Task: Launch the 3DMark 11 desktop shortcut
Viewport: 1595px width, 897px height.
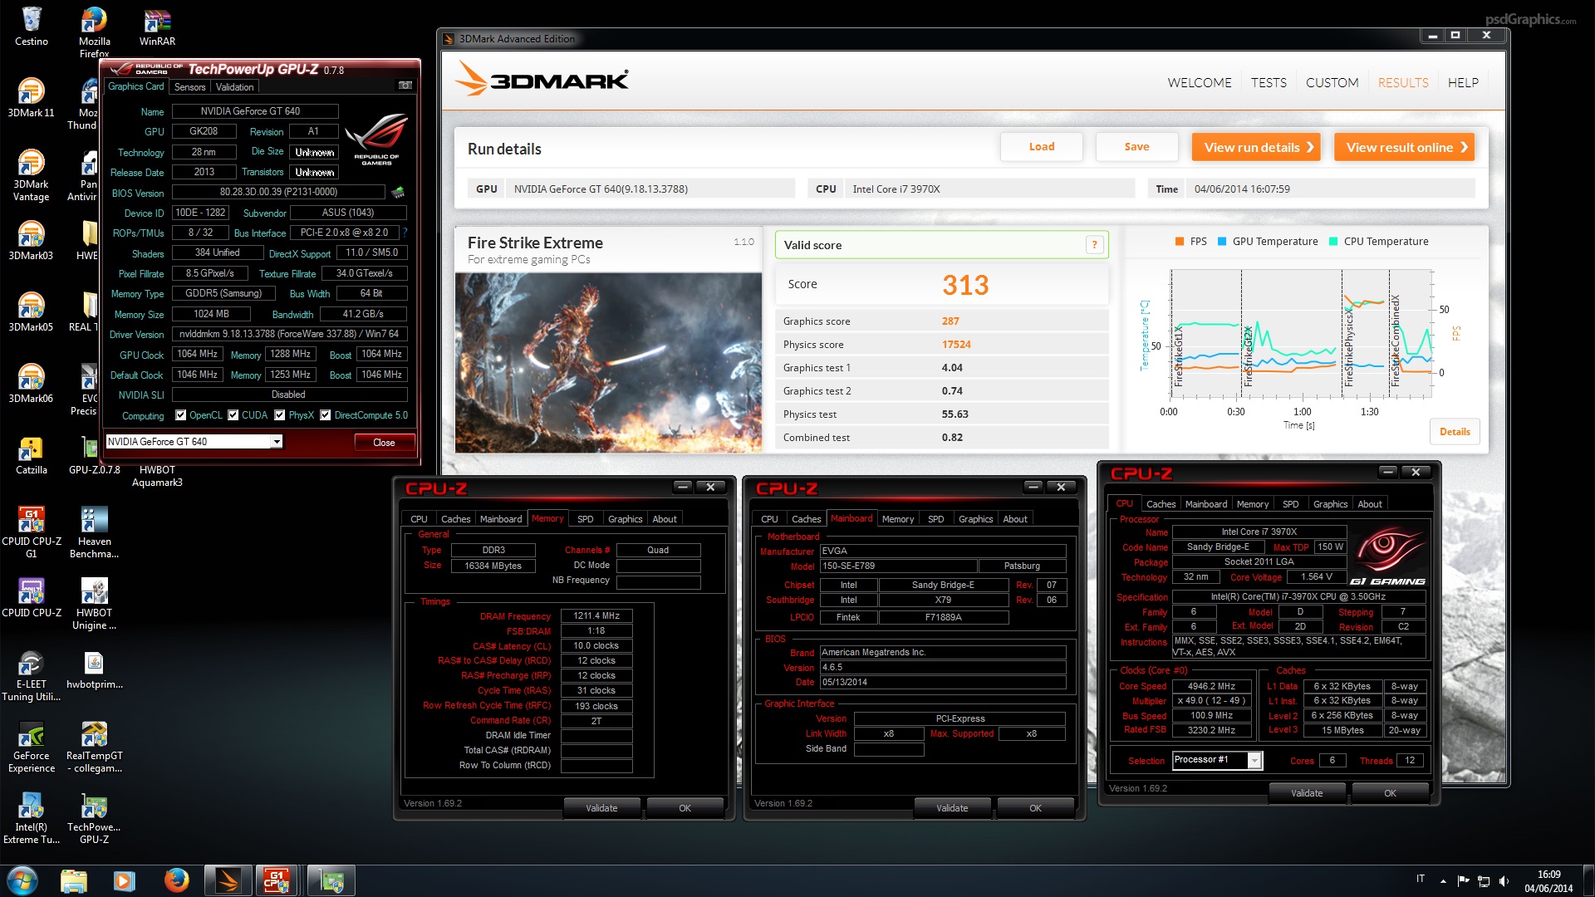Action: 32,98
